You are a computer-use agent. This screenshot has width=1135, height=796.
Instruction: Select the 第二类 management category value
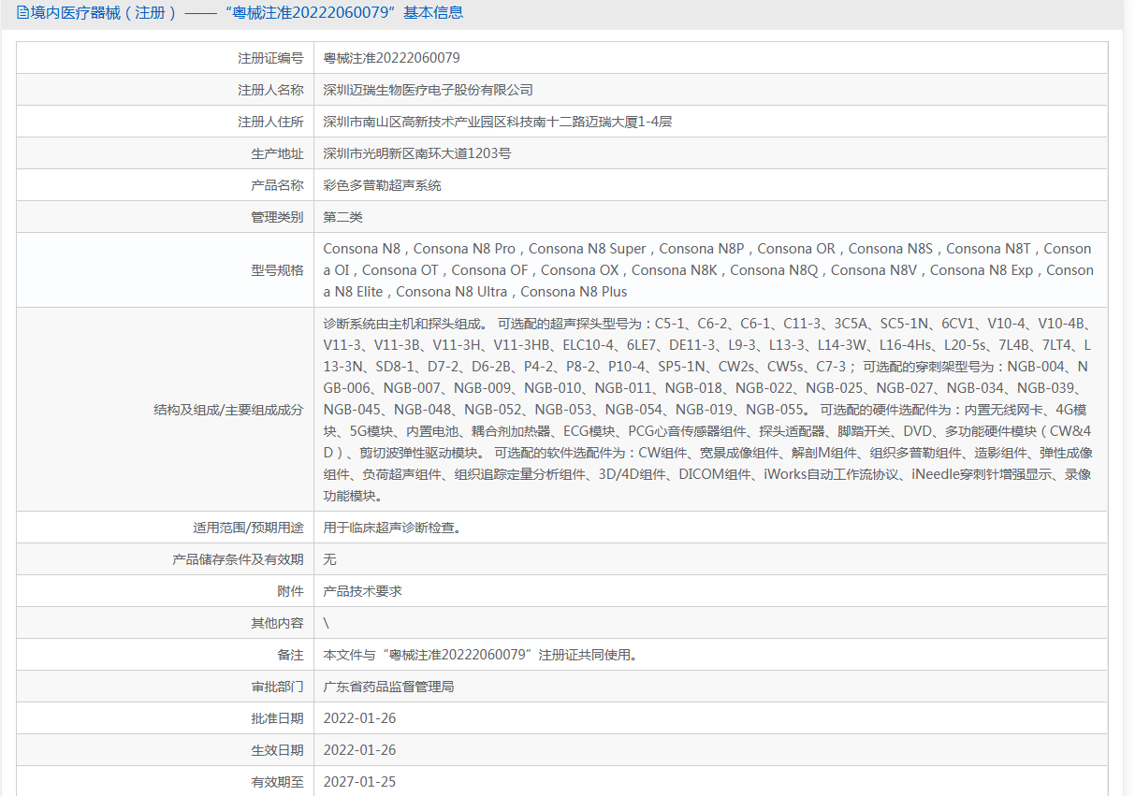[x=342, y=217]
